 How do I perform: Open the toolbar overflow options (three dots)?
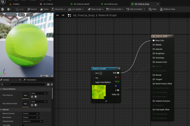[144, 9]
